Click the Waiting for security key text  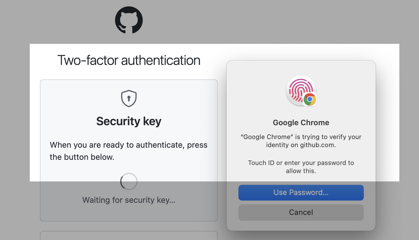pos(129,200)
